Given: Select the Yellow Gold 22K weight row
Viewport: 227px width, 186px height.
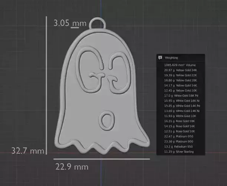Looking at the screenshot, I should coord(181,75).
